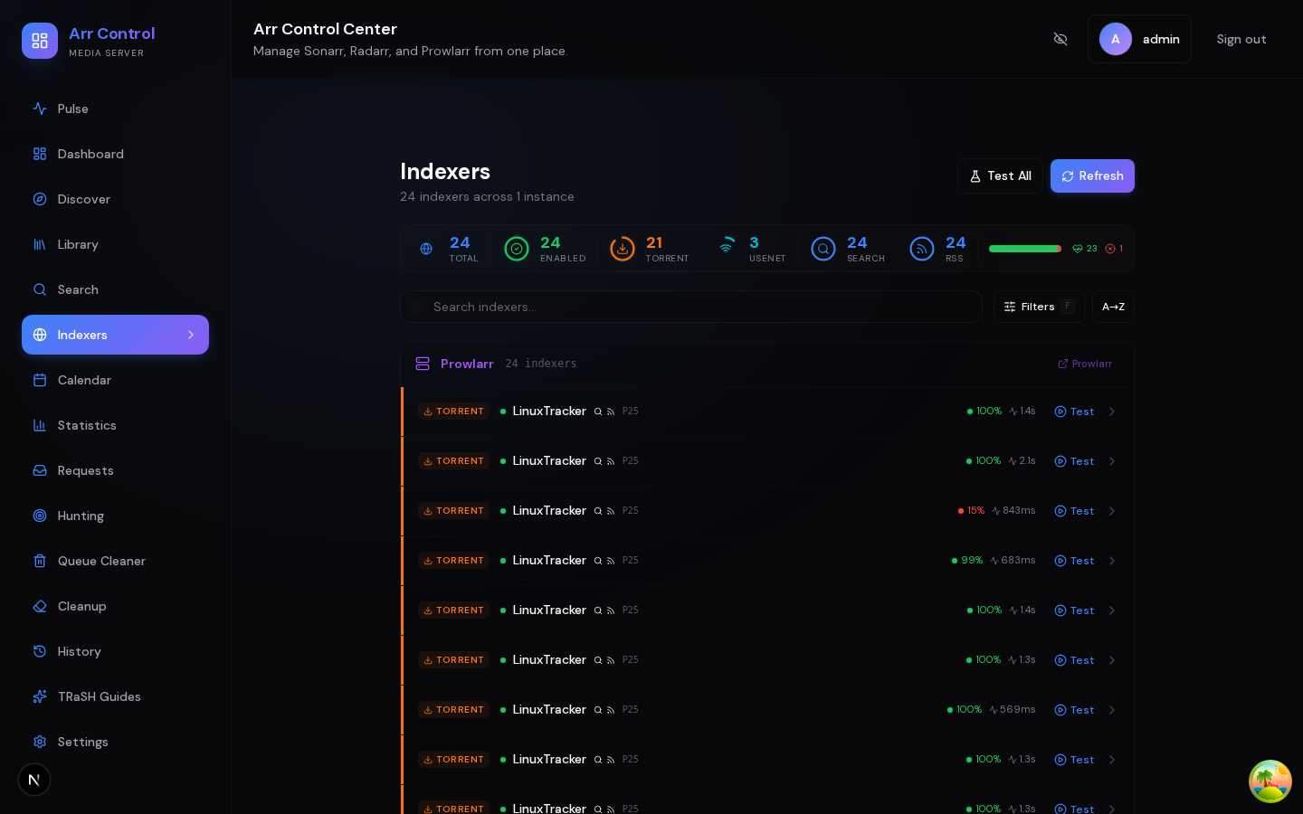The height and width of the screenshot is (814, 1303).
Task: Click the palm tree island icon
Action: point(1270,781)
